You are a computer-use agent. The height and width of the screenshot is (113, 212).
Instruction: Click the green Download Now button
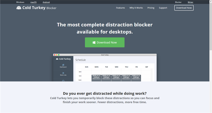[x=105, y=42]
